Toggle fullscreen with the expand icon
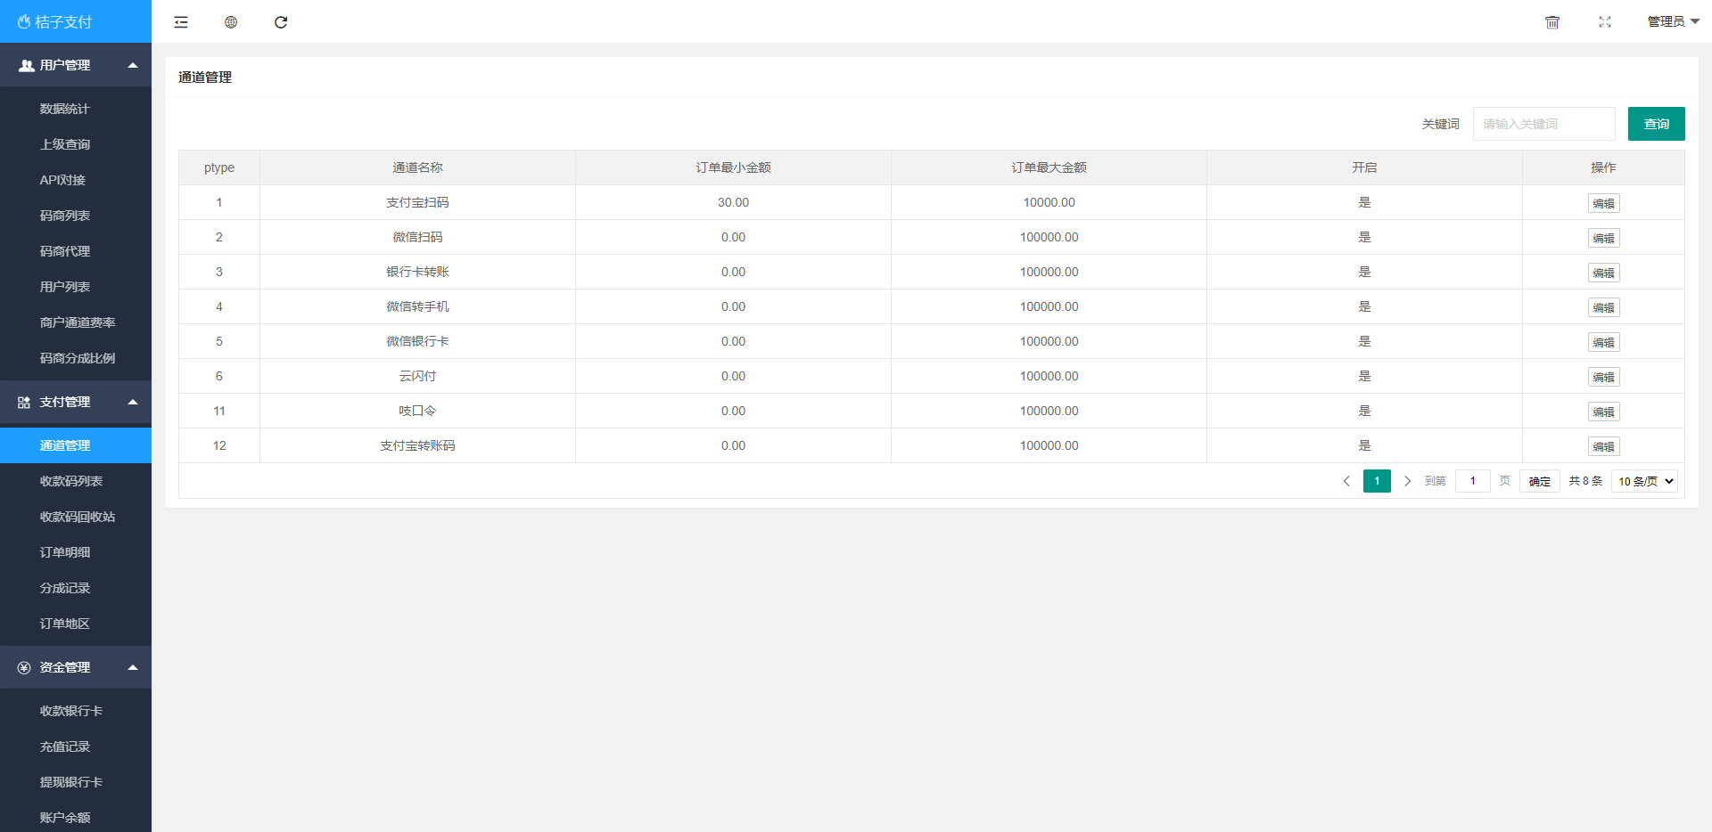Viewport: 1712px width, 832px height. pos(1605,22)
